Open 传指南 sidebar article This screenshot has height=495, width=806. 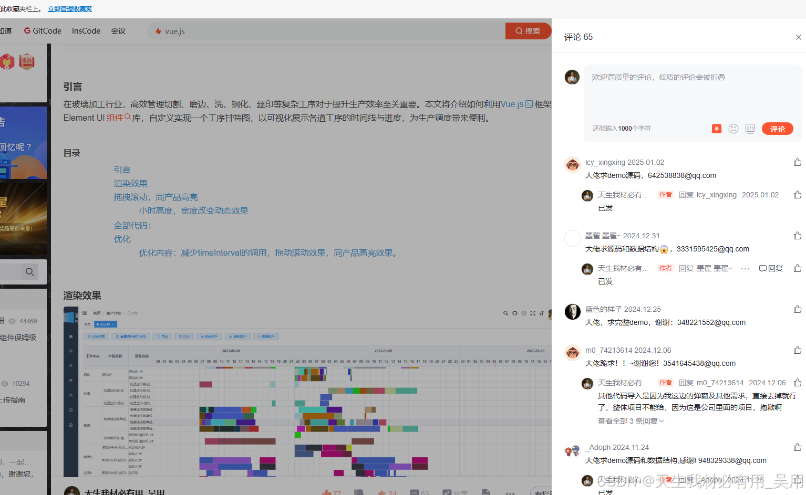13,400
